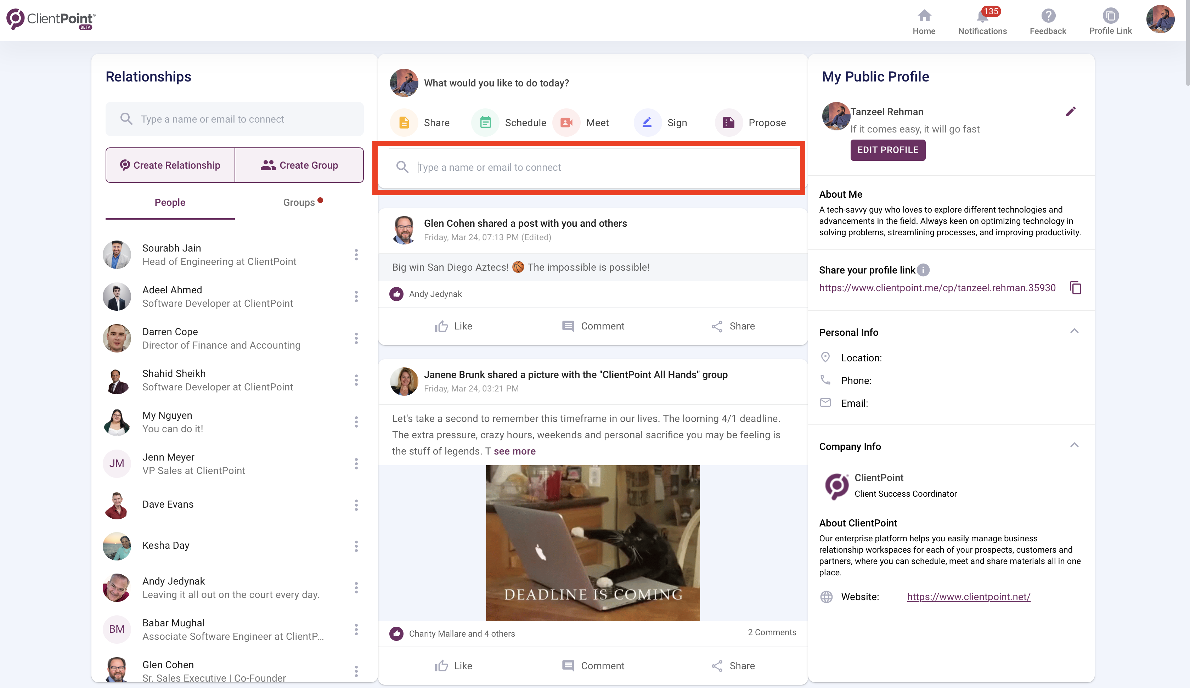Viewport: 1190px width, 688px height.
Task: Collapse the Personal Info section
Action: point(1074,331)
